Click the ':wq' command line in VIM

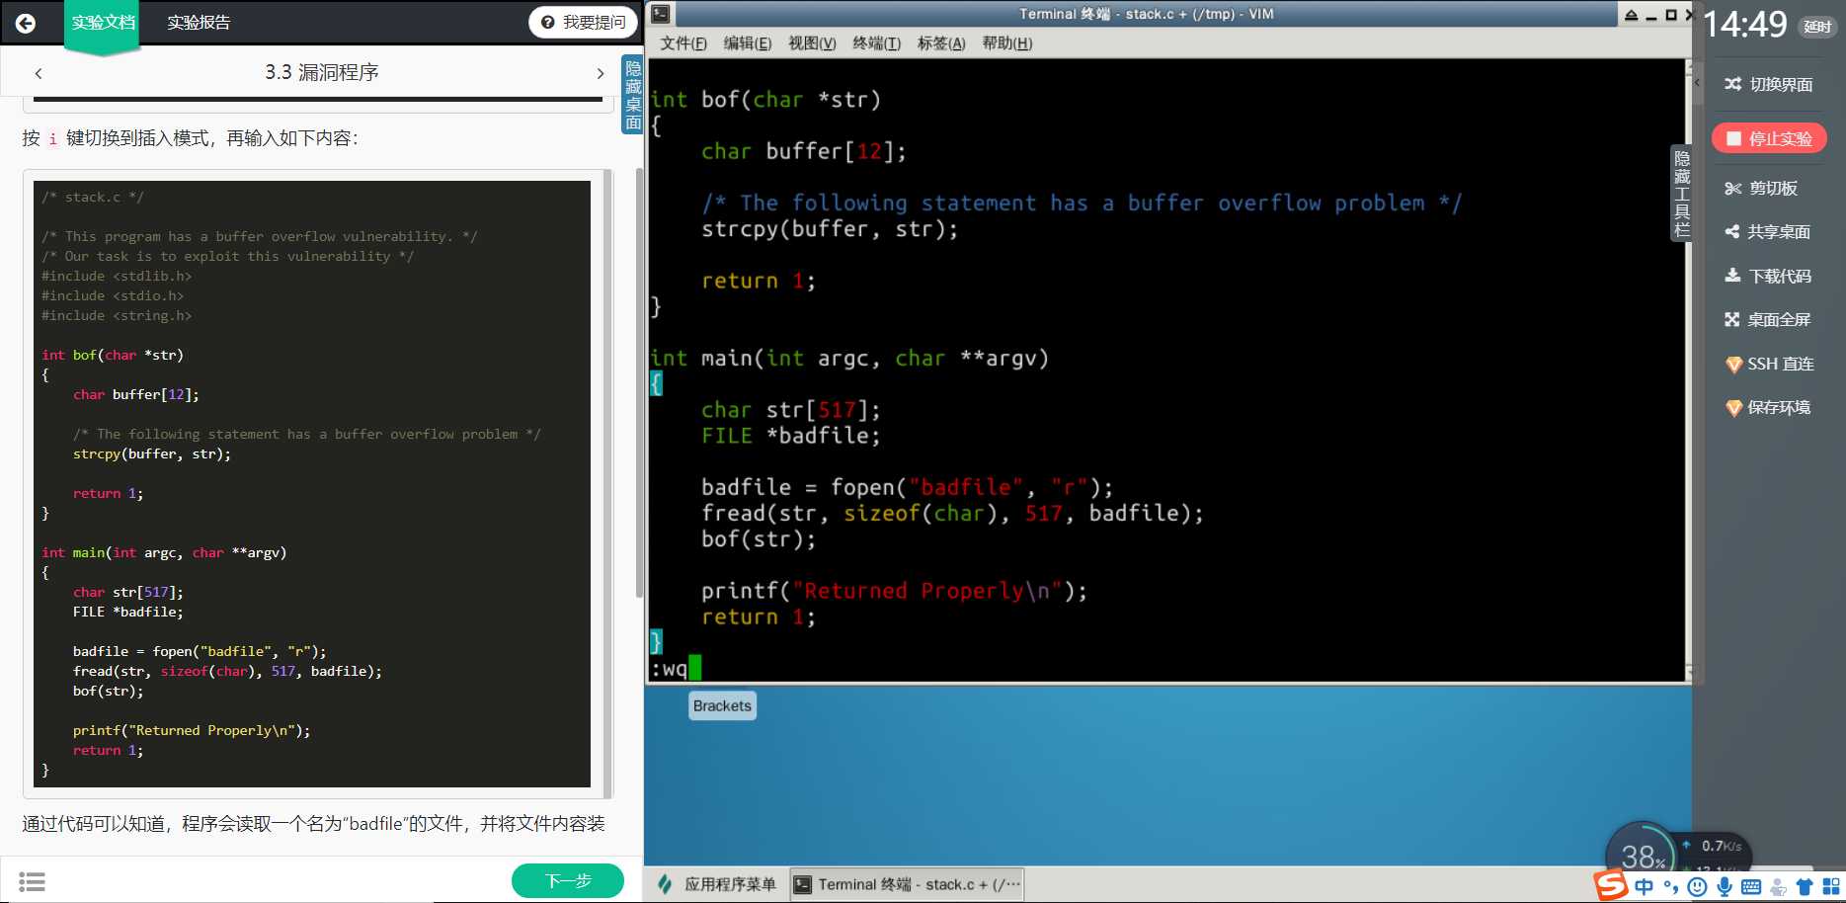pos(669,669)
